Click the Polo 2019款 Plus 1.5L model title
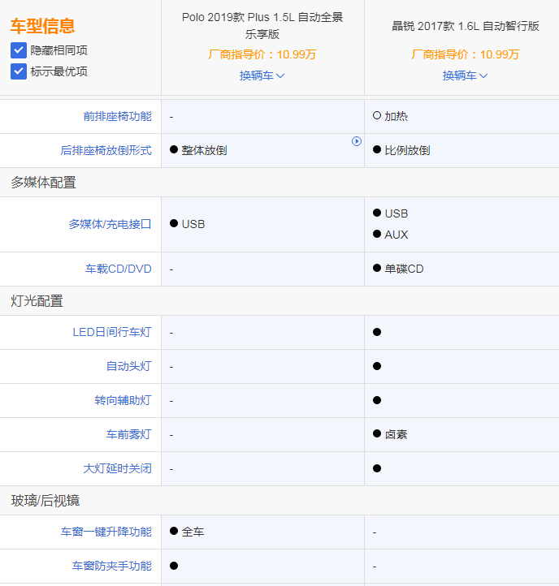Viewport: 559px width, 586px height. coord(262,25)
